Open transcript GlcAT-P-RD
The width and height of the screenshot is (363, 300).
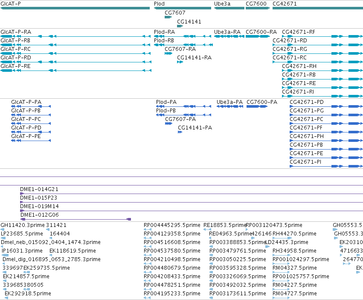point(16,58)
